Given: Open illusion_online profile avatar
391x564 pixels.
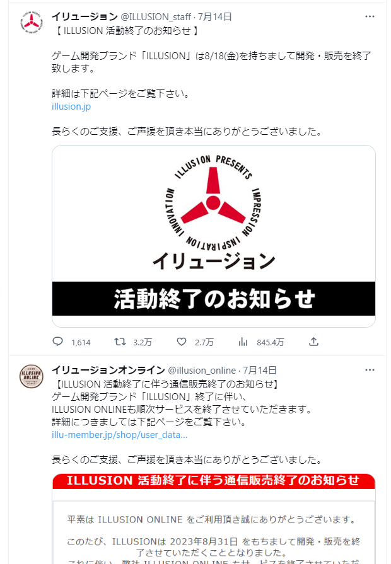Looking at the screenshot, I should [x=32, y=376].
